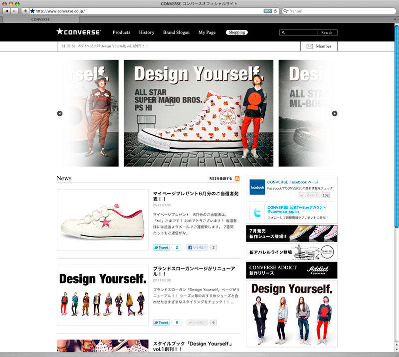Image resolution: width=399 pixels, height=357 pixels.
Task: Click the Converse star logo
Action: [78, 32]
